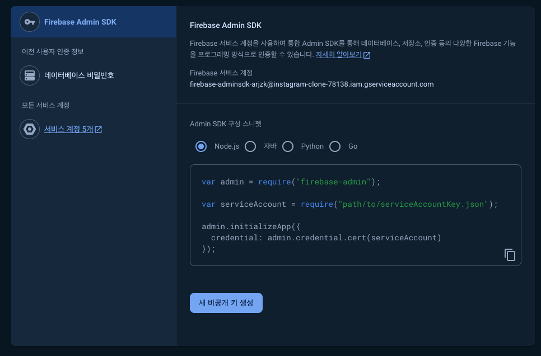Viewport: 541px width, 356px height.
Task: Select the Node.js radio button
Action: click(201, 146)
